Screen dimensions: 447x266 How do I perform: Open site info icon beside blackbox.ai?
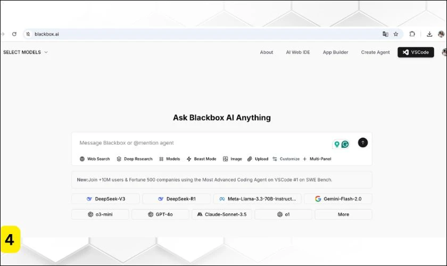pyautogui.click(x=28, y=34)
